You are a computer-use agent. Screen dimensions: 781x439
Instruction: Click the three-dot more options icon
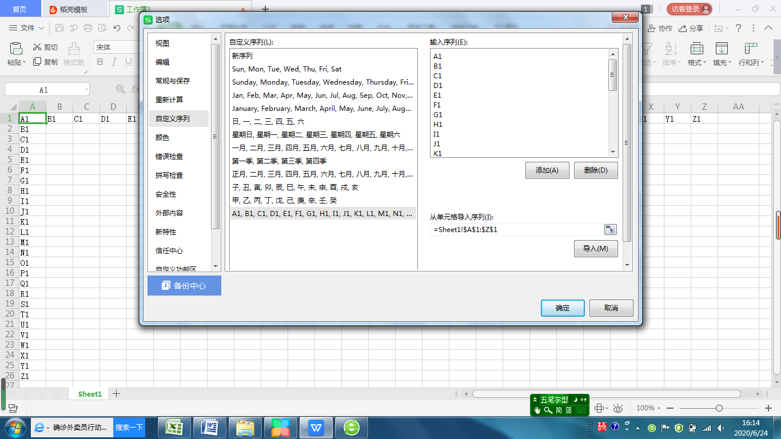754,28
